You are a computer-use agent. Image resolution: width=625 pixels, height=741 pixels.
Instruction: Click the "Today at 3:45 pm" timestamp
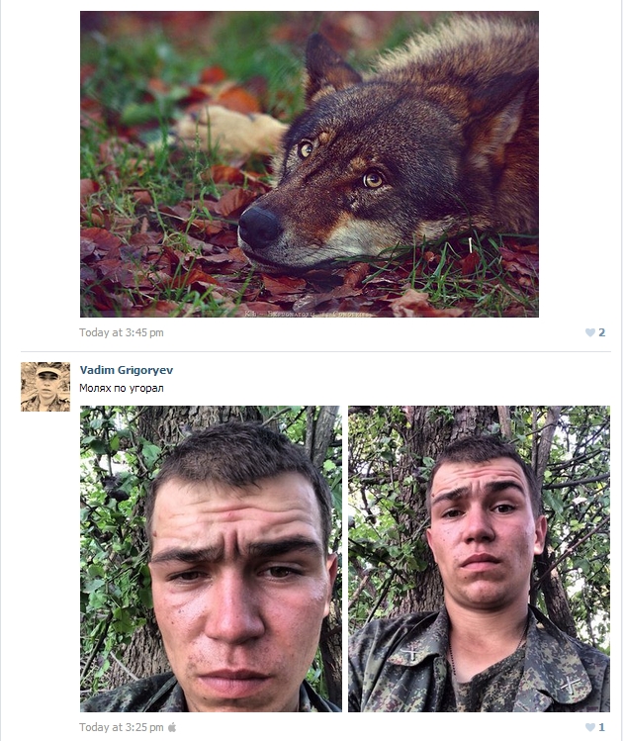pos(122,332)
